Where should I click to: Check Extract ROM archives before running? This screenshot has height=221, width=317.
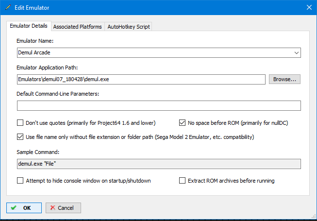(182, 180)
